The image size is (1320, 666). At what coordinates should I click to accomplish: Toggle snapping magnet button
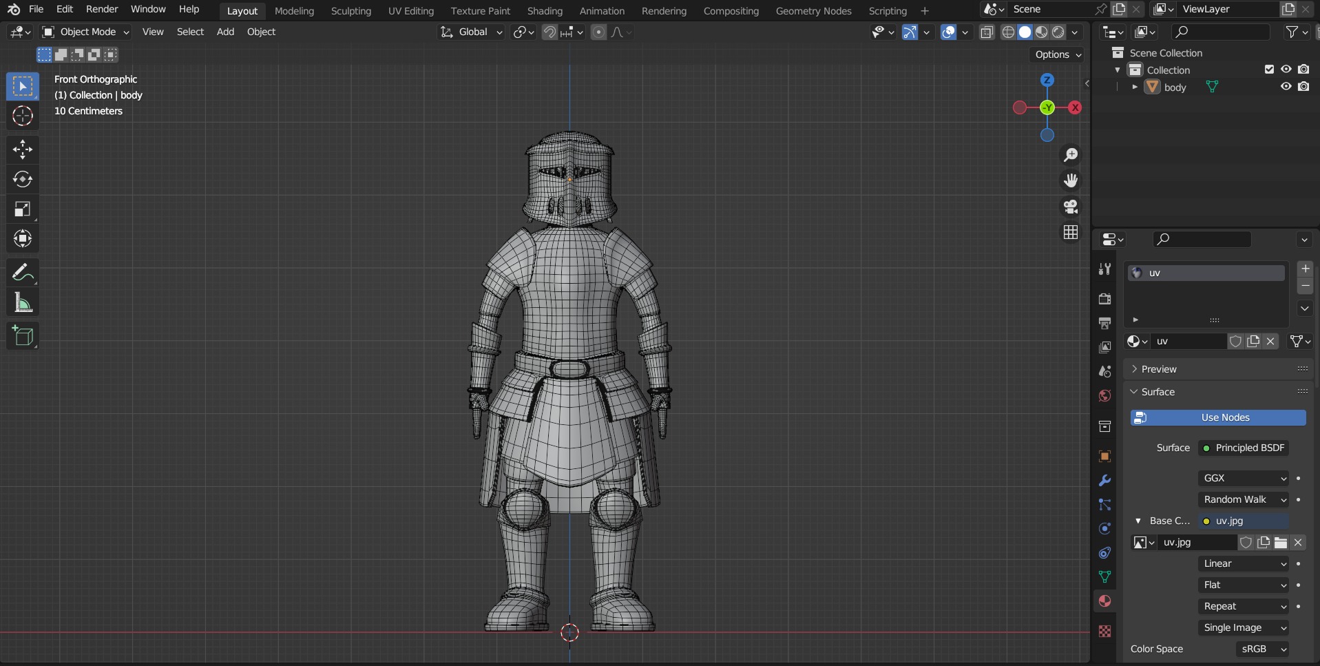[549, 32]
